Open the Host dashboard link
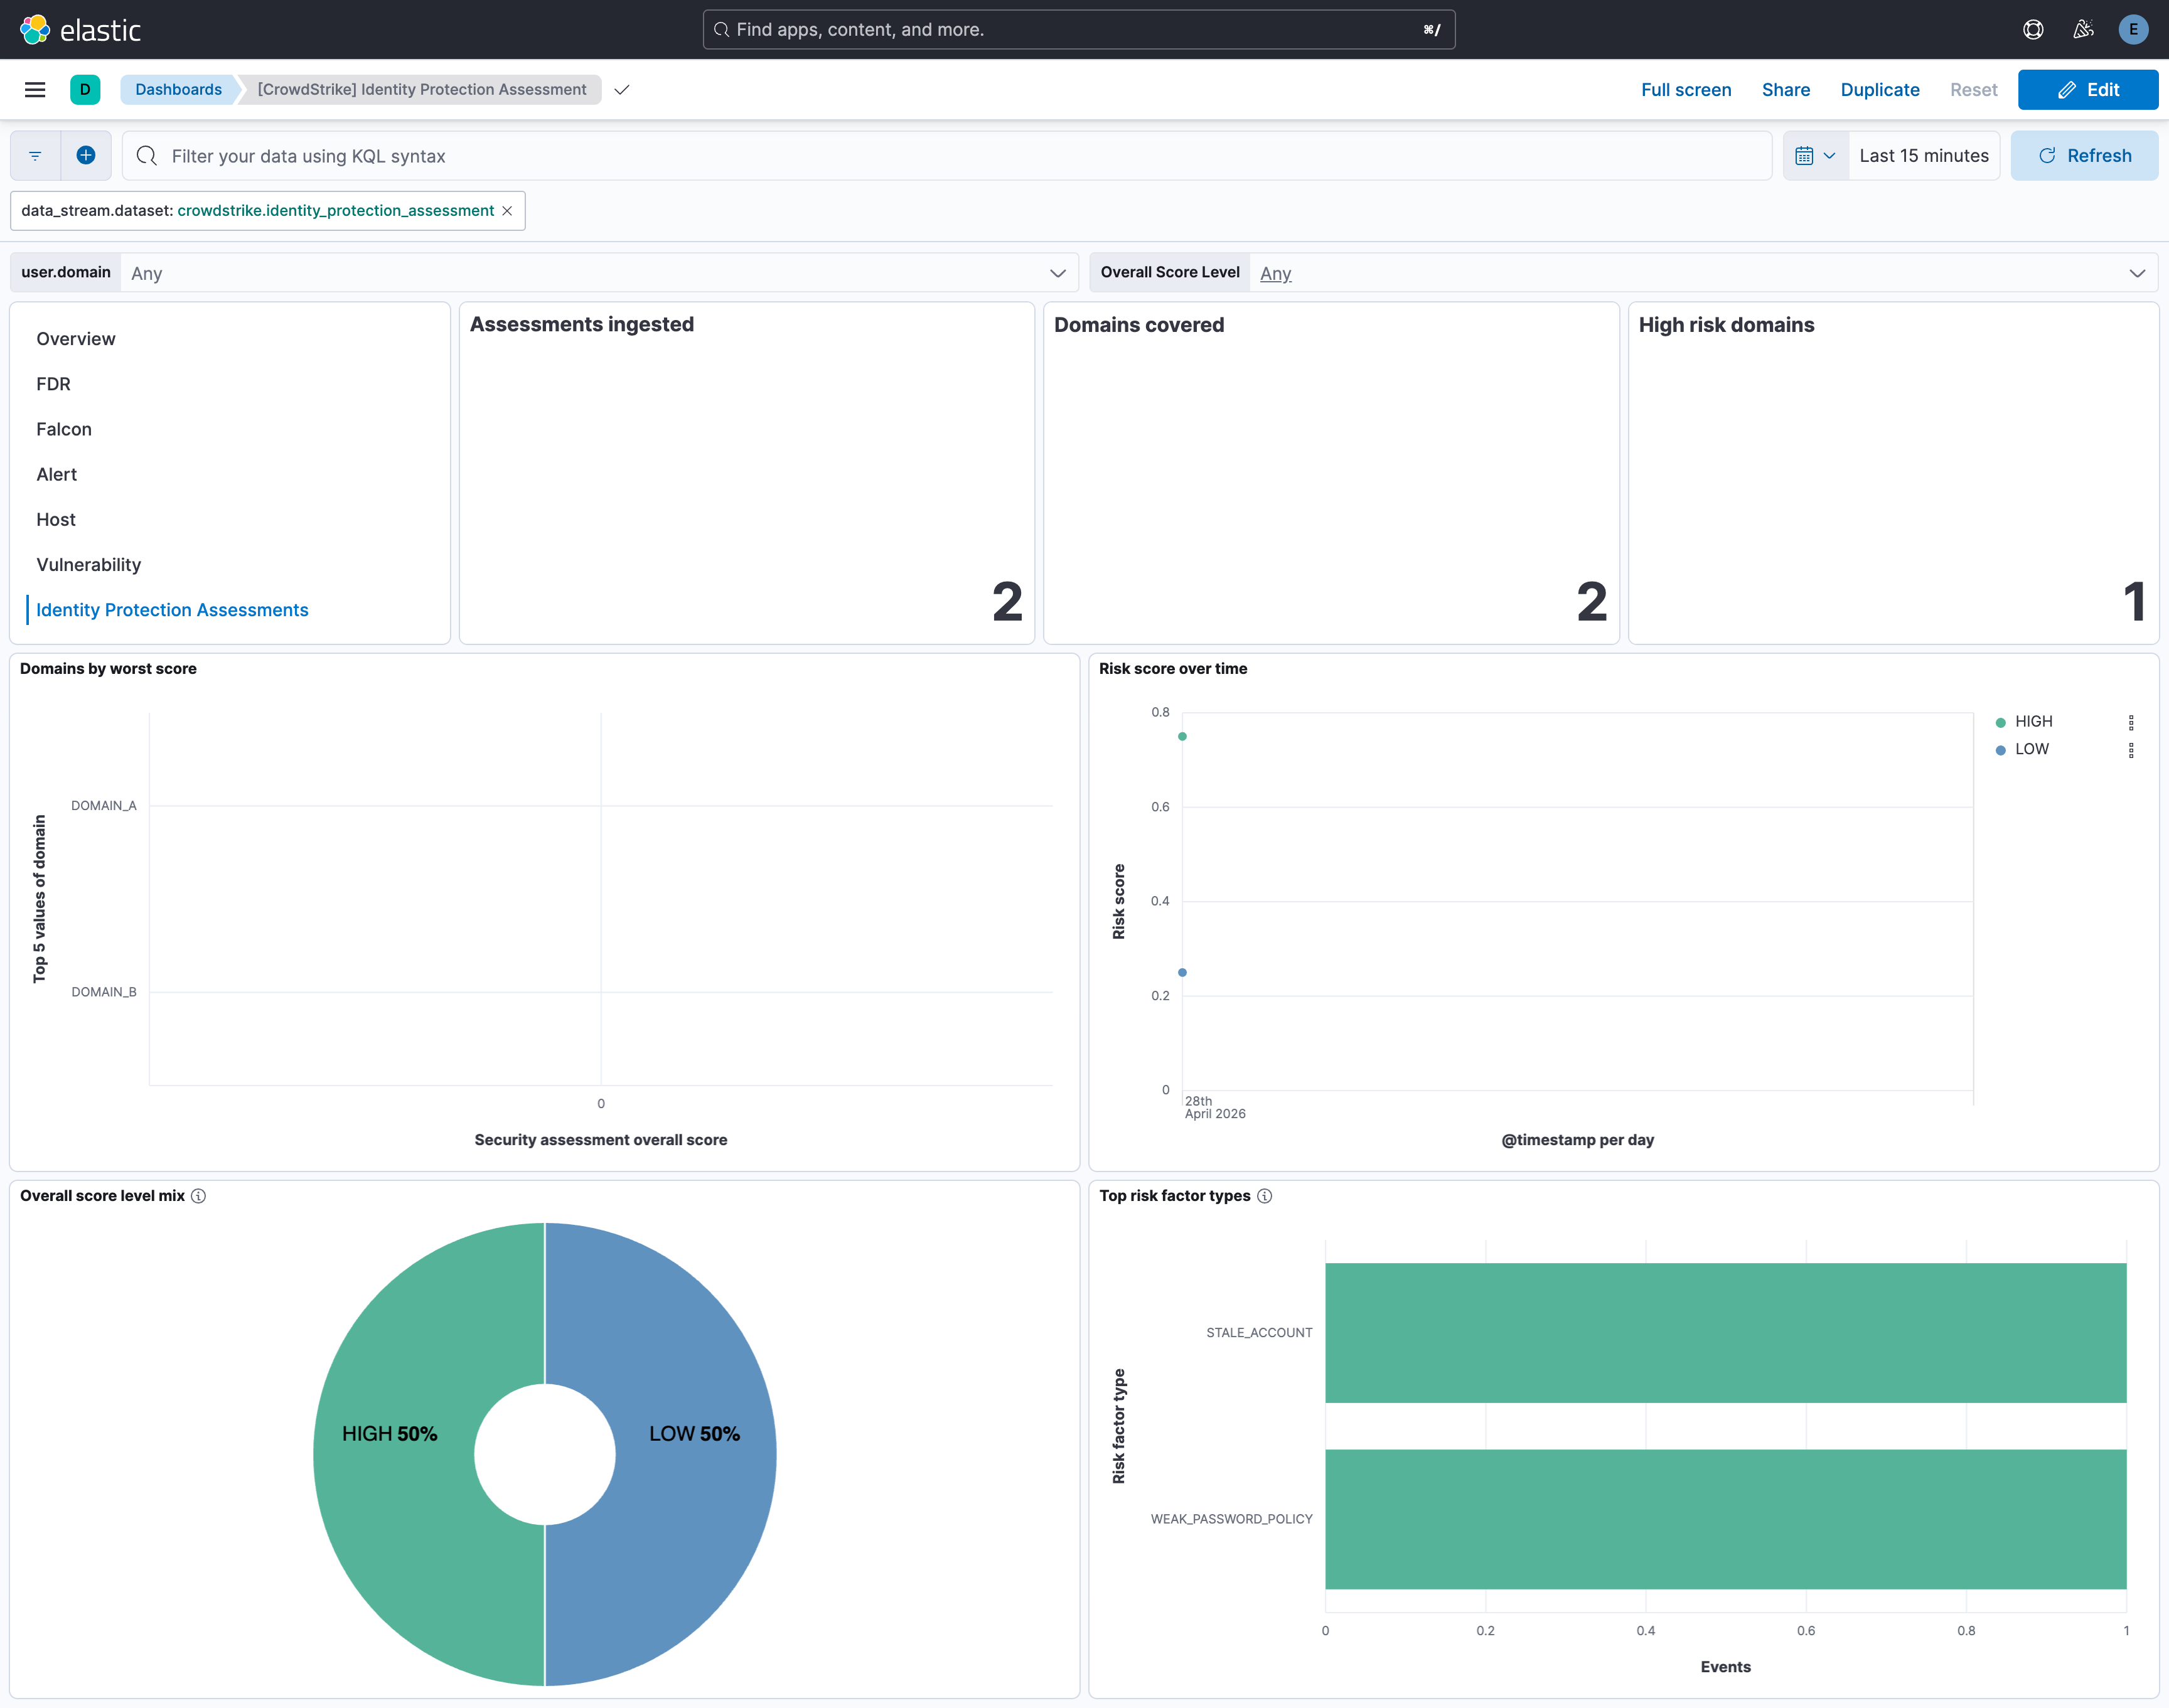The width and height of the screenshot is (2169, 1708). (x=56, y=520)
